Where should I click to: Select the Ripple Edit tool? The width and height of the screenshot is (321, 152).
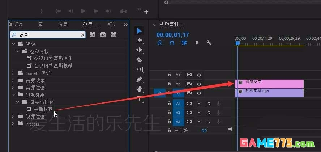point(139,50)
